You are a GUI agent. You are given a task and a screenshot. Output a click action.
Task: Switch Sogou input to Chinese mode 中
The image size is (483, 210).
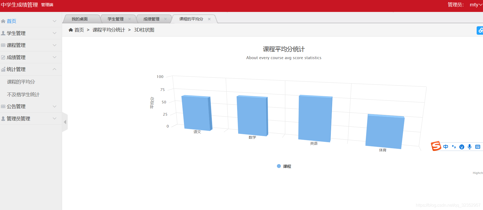[x=446, y=147]
